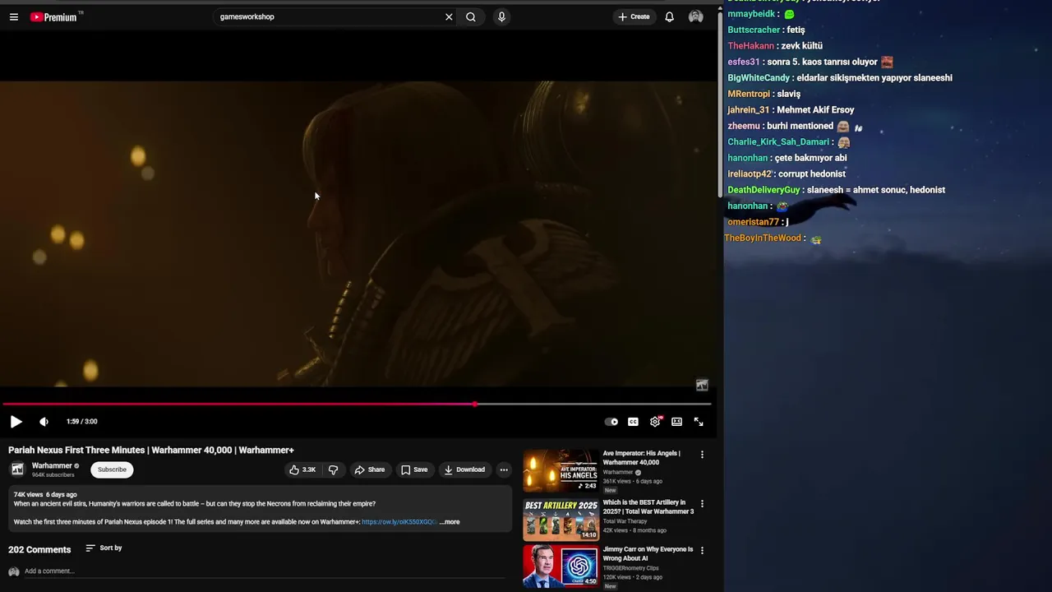The width and height of the screenshot is (1052, 592).
Task: Open the Sort by comments dropdown
Action: coord(104,548)
